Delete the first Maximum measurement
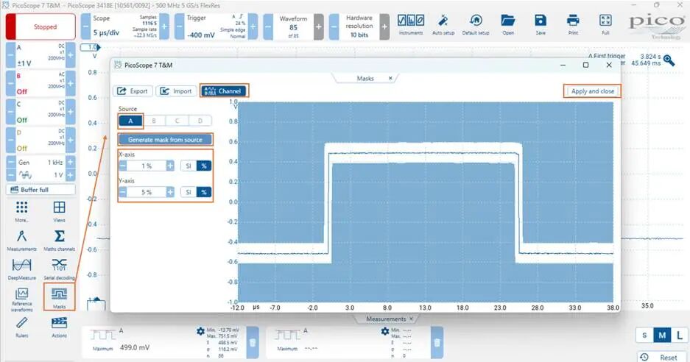Viewport: 690px width, 362px height. point(253,343)
